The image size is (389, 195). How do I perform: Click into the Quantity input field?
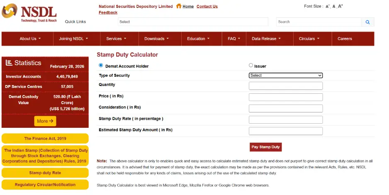tap(285, 86)
